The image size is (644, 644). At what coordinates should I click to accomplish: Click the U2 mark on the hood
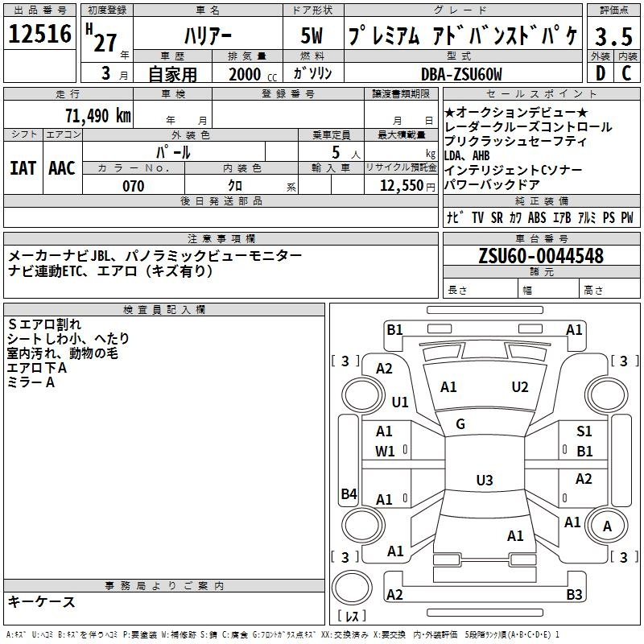pos(519,387)
